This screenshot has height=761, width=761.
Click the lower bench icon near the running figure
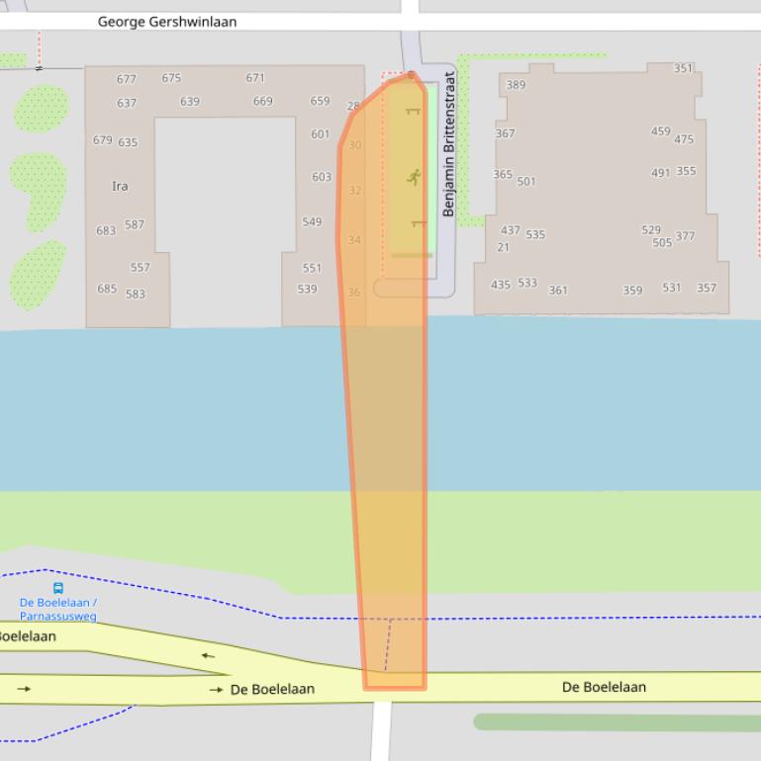[419, 224]
